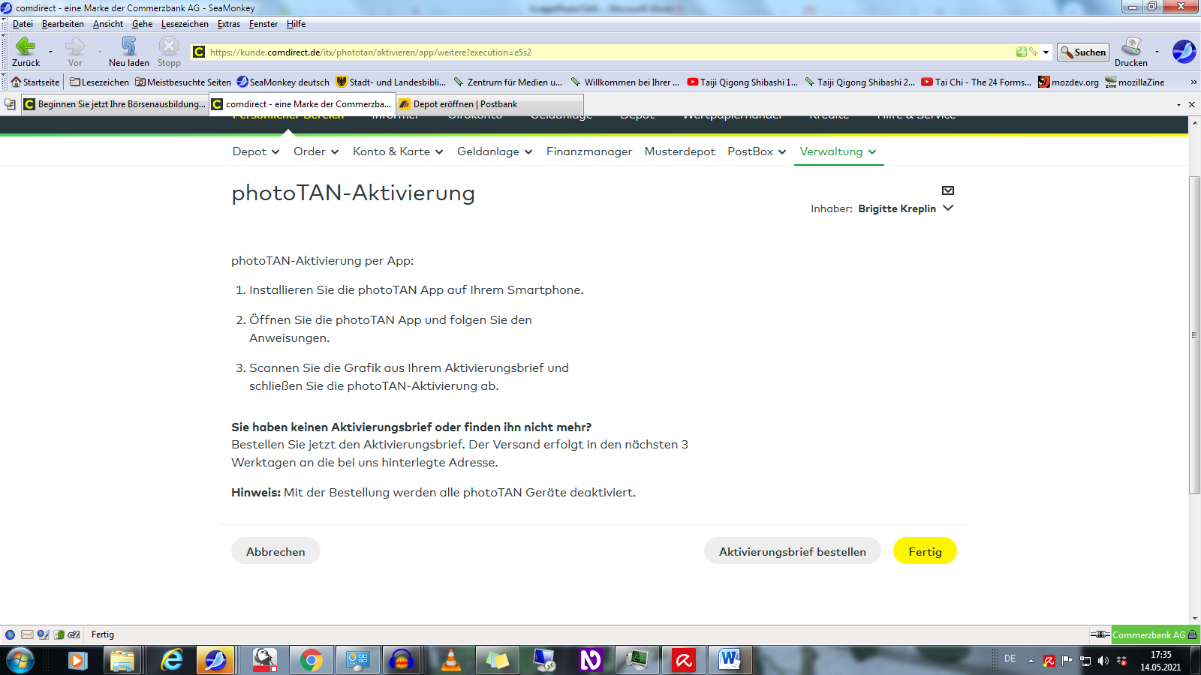Screen dimensions: 1201x675
Task: Switch to Depot eröffnen Postbank tab
Action: pos(465,104)
